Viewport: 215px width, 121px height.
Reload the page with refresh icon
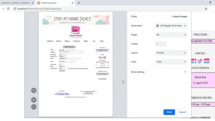point(8,9)
